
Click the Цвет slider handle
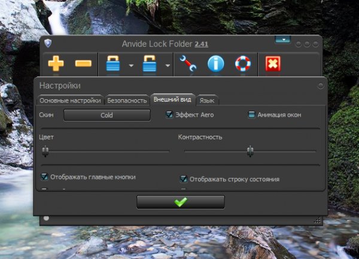(x=45, y=151)
